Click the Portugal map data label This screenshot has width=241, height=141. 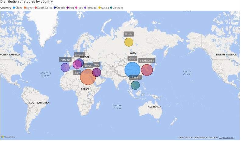[65, 60]
